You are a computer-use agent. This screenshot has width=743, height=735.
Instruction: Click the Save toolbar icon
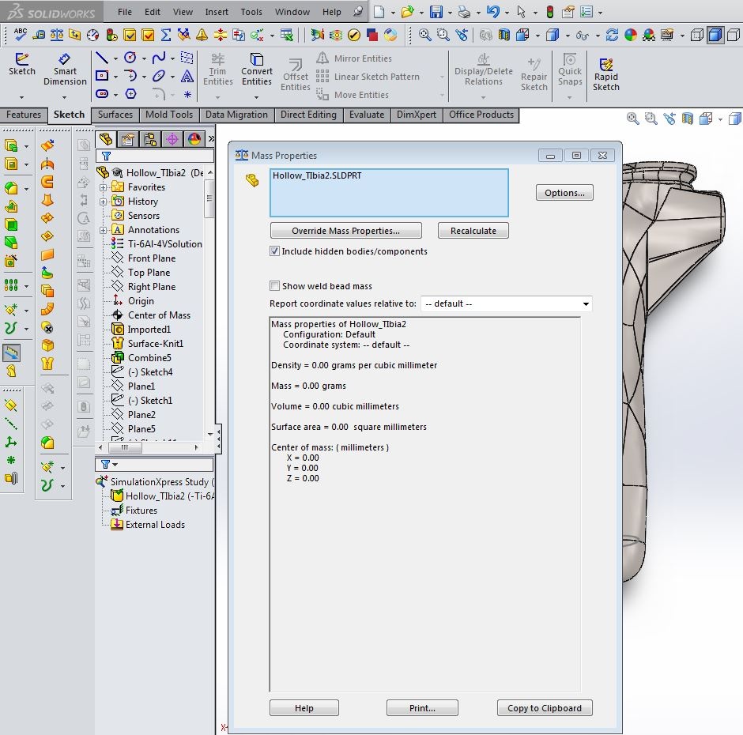coord(436,11)
